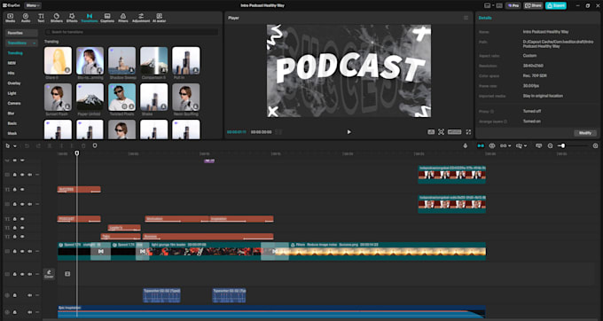Mute the Epic Inspiration audio track

[x=29, y=312]
